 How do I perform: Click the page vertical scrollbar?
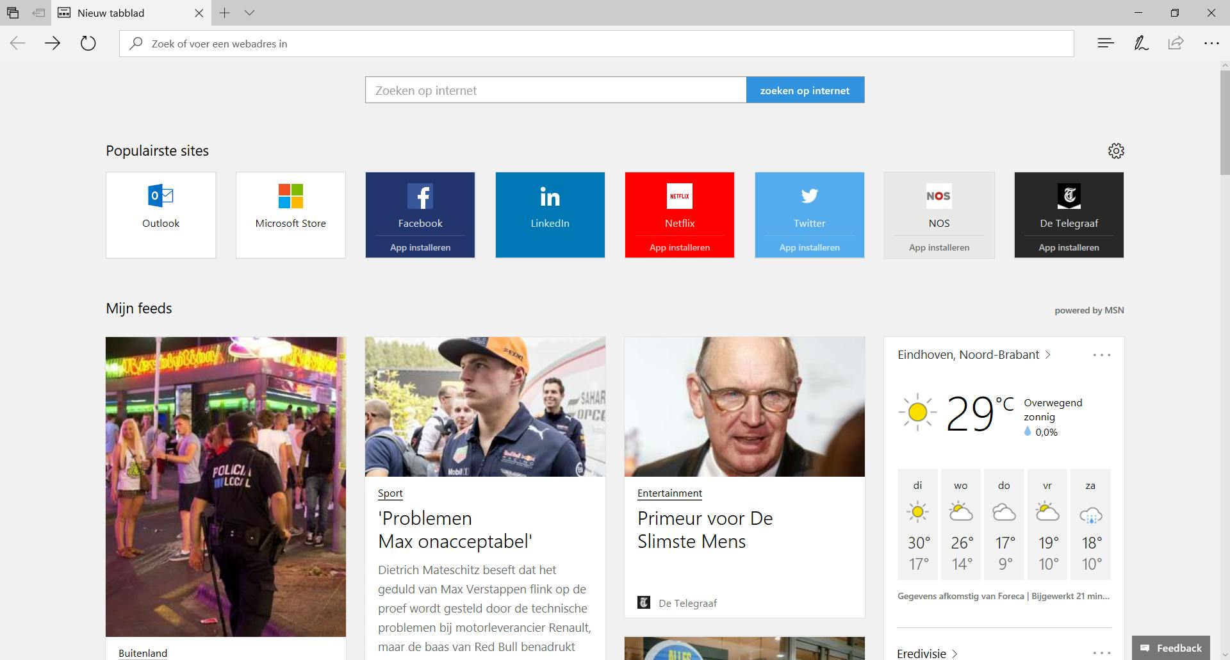(x=1225, y=122)
